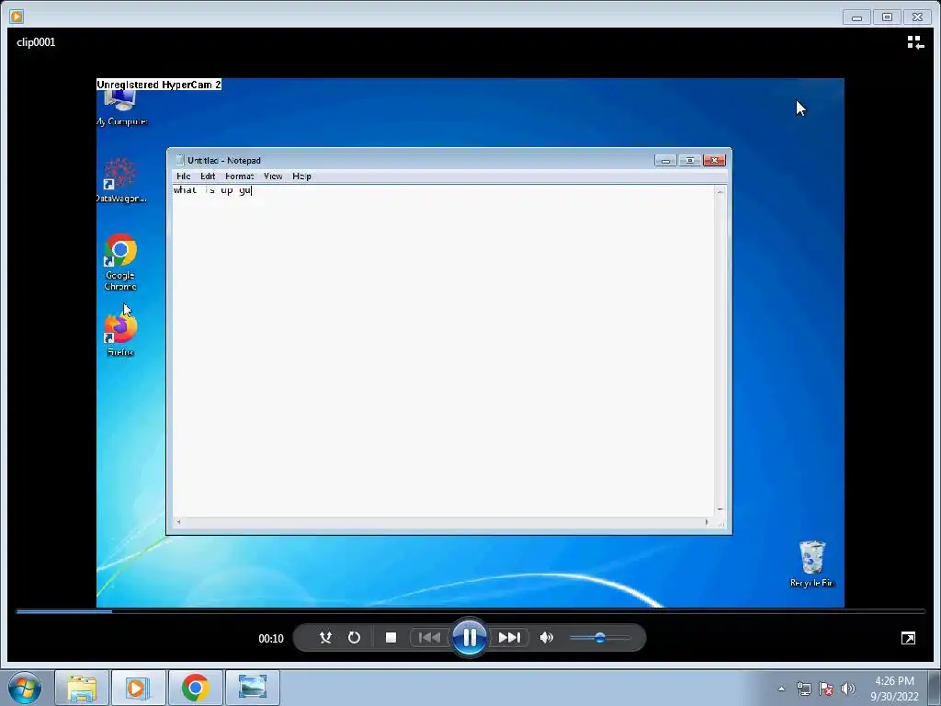This screenshot has width=941, height=706.
Task: Switch to Library view icon
Action: click(x=915, y=42)
